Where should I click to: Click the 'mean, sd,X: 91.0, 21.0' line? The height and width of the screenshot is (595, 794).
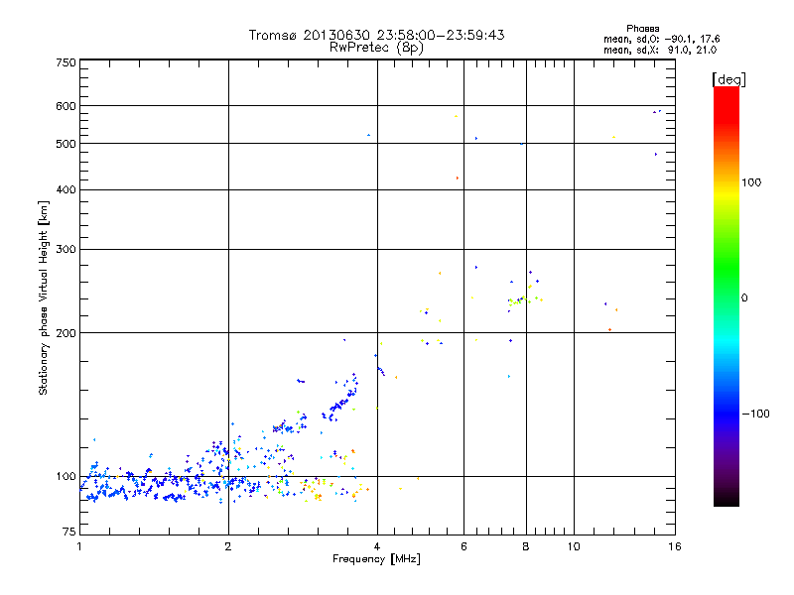pyautogui.click(x=660, y=50)
